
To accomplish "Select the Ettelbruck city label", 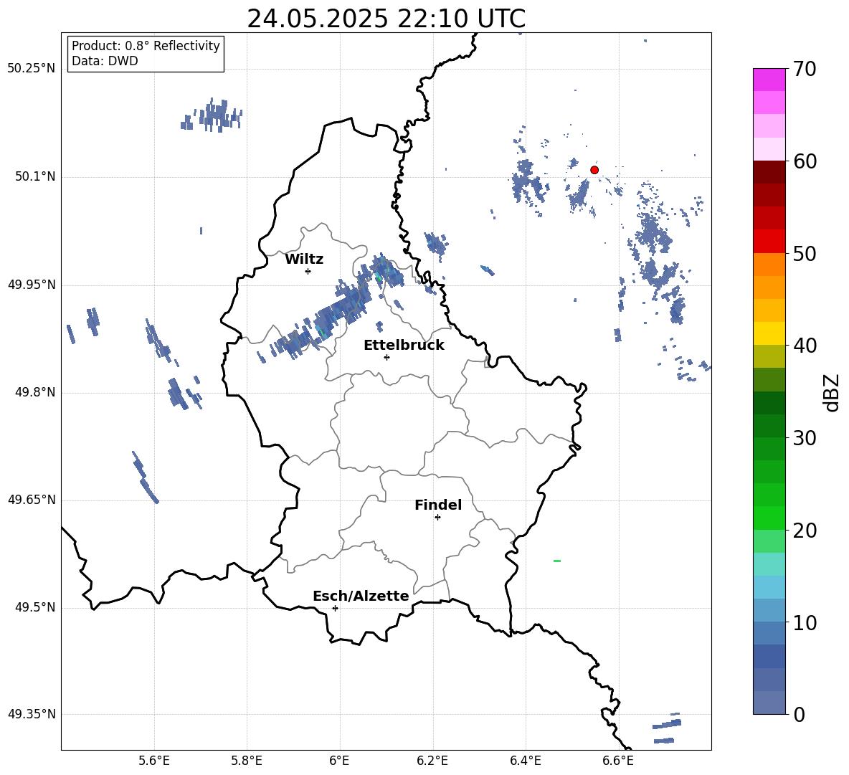I will [x=404, y=346].
